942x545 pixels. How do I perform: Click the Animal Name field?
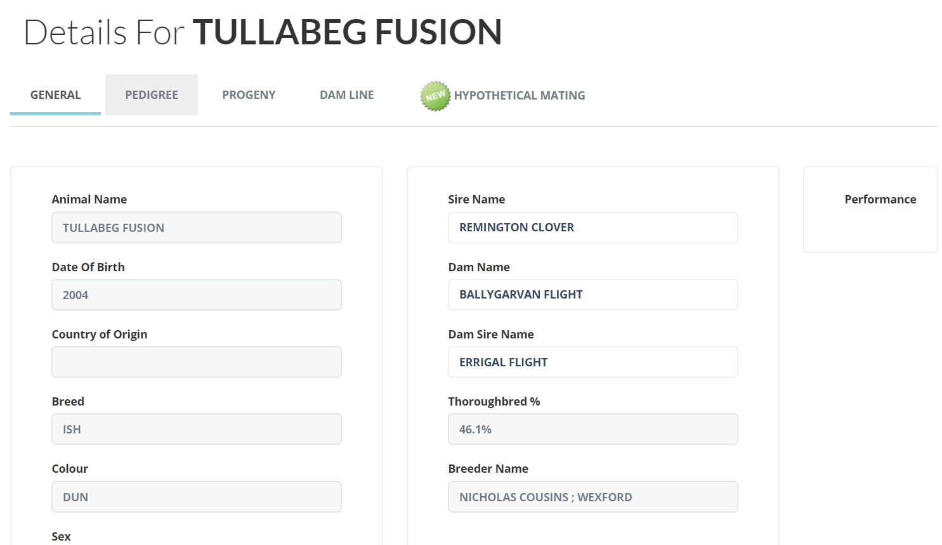point(197,228)
